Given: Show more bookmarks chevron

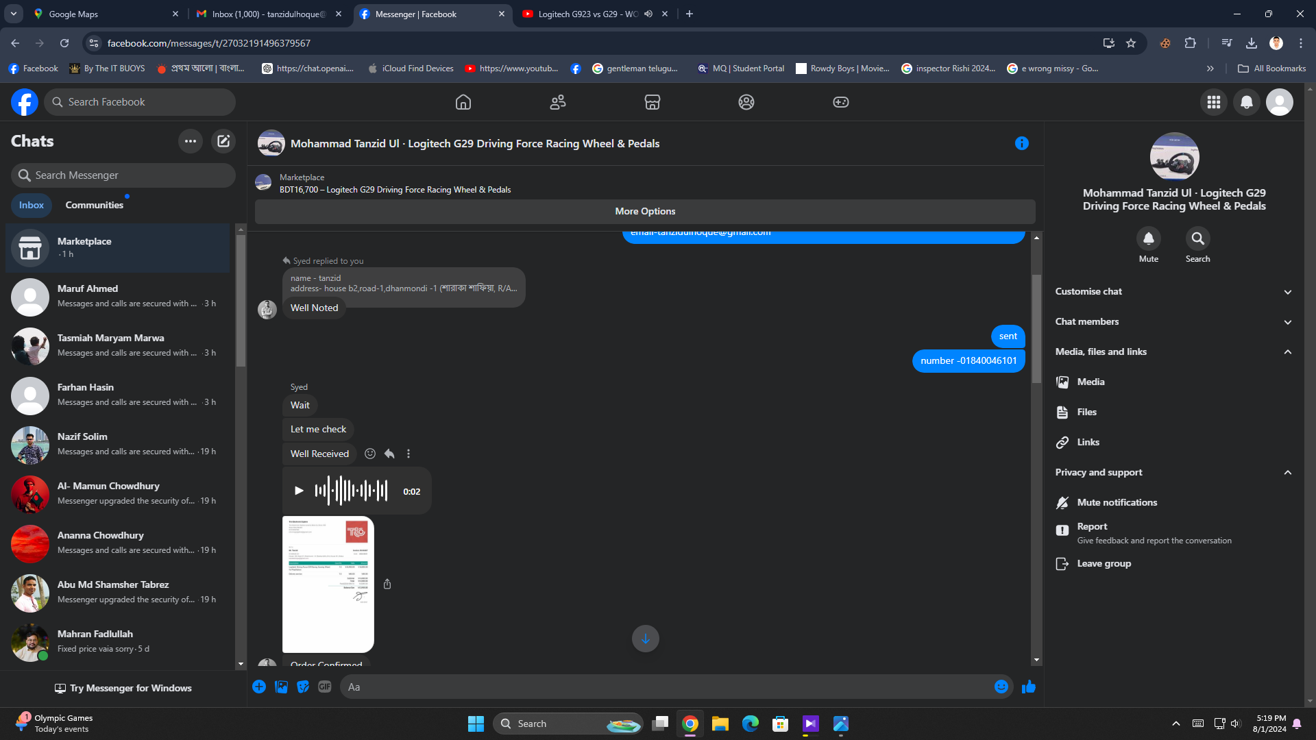Looking at the screenshot, I should tap(1210, 69).
